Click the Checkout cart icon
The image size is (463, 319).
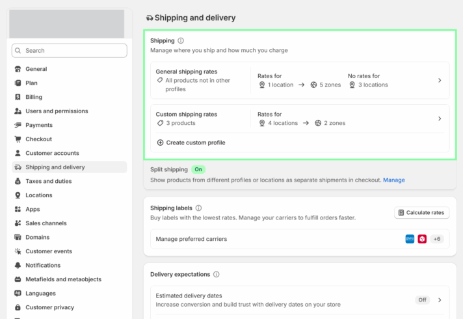(18, 139)
